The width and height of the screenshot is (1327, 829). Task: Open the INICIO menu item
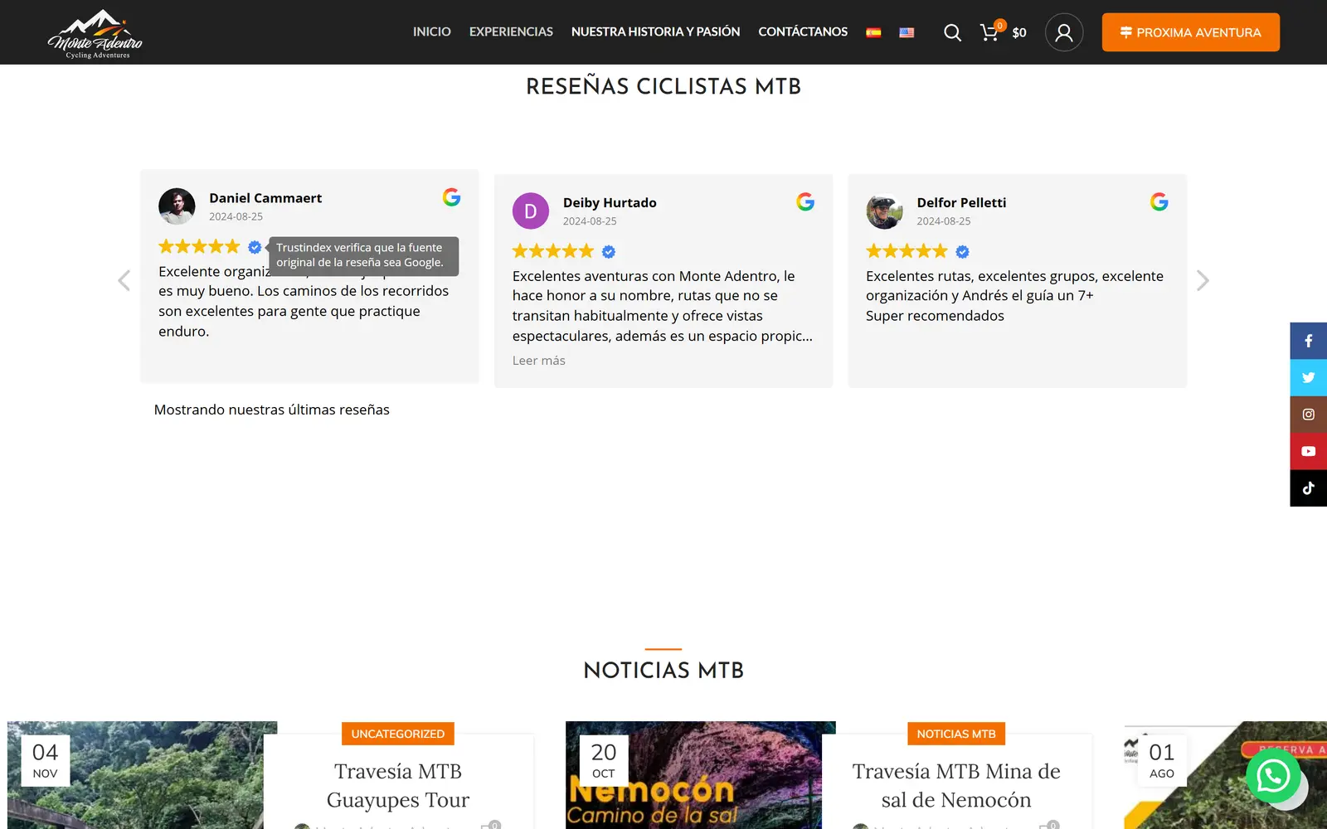[432, 32]
